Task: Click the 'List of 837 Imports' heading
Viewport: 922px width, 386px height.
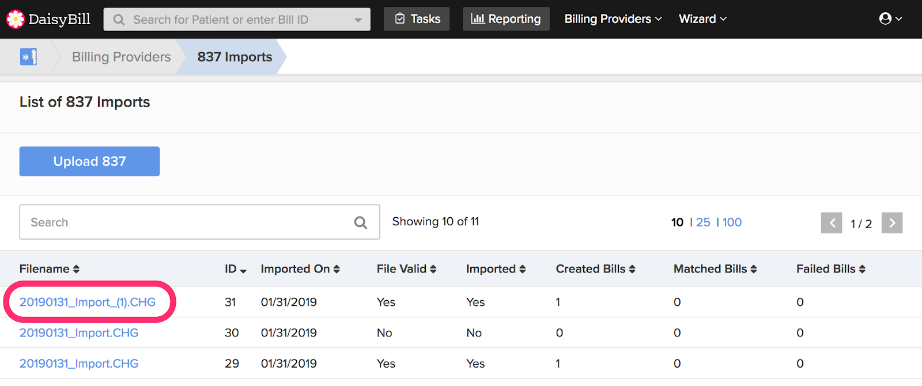Action: click(x=85, y=102)
